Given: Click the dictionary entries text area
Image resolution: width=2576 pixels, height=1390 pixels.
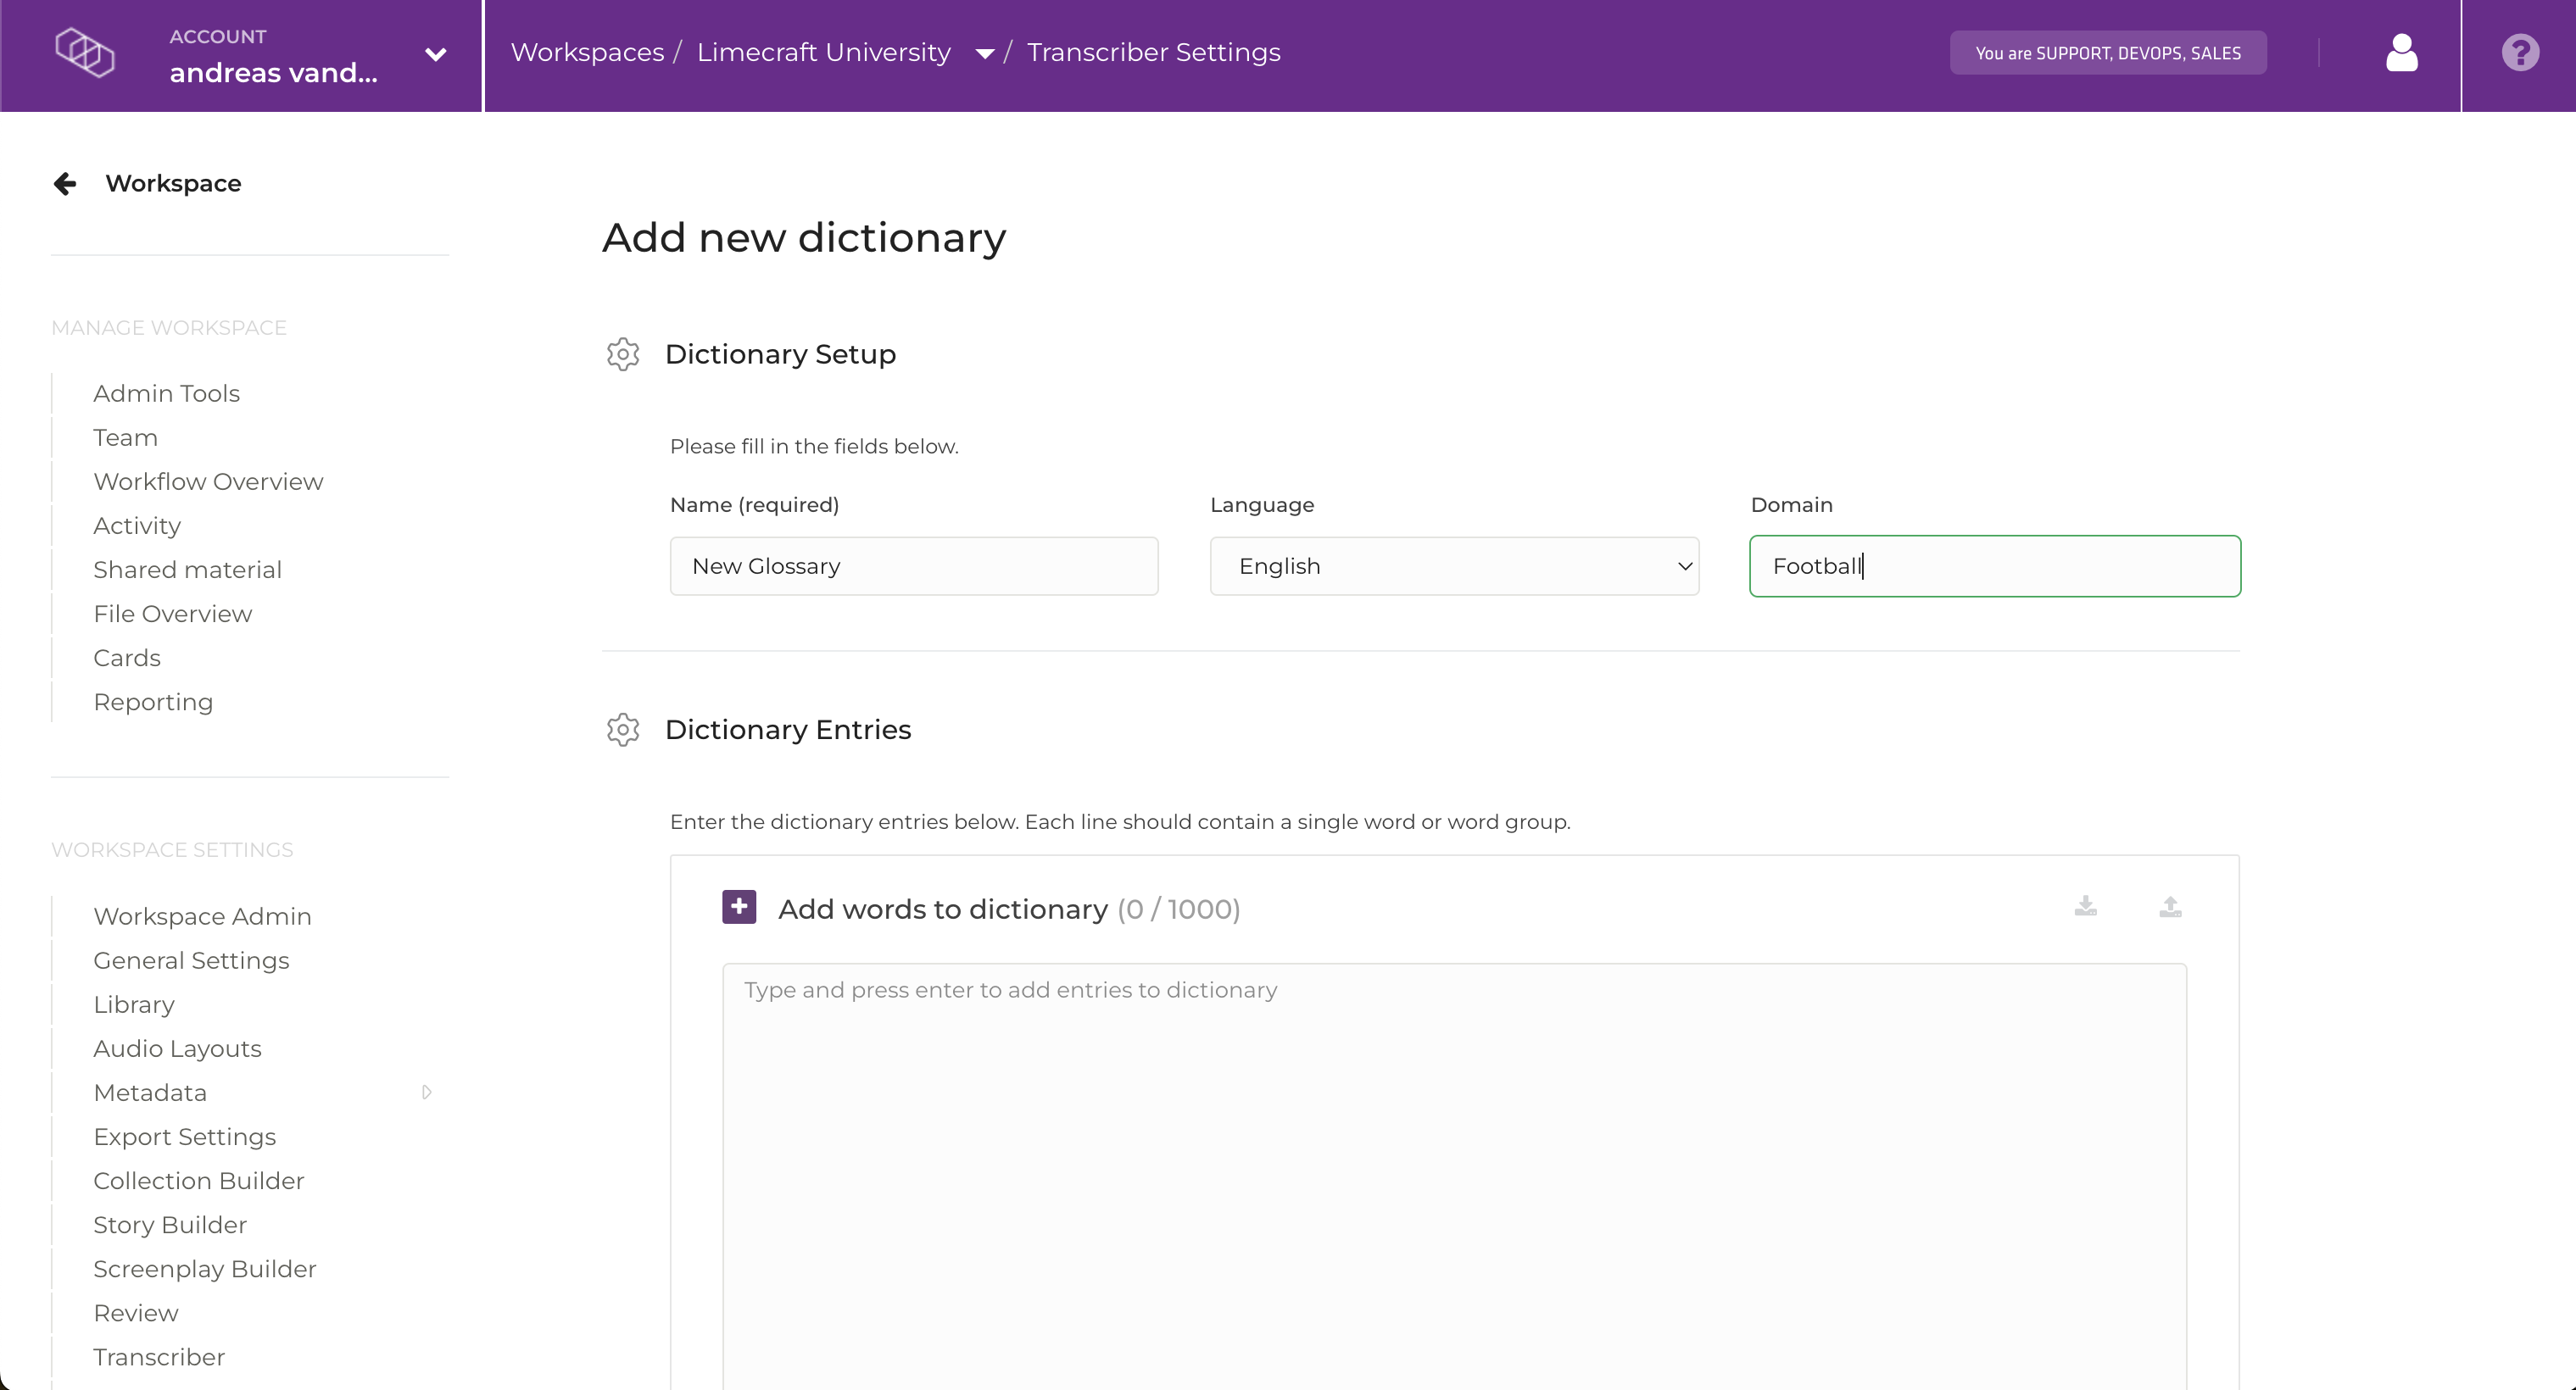Looking at the screenshot, I should tap(1454, 1169).
